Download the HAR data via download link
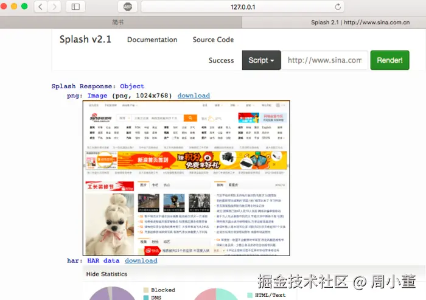Image resolution: width=426 pixels, height=300 pixels. click(141, 260)
